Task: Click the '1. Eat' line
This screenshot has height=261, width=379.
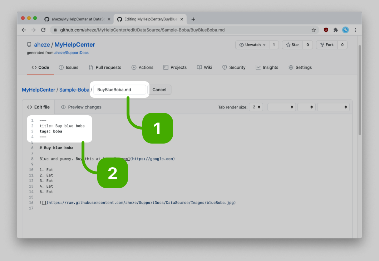Action: (x=46, y=170)
